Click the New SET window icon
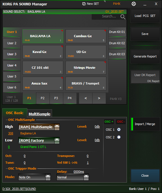This screenshot has width=162, height=193. 84,4
